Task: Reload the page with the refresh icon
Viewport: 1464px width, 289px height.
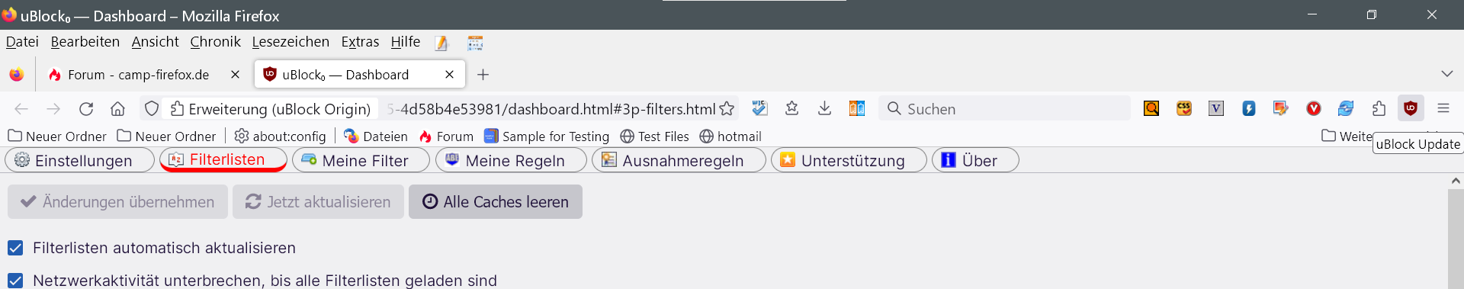Action: click(86, 109)
